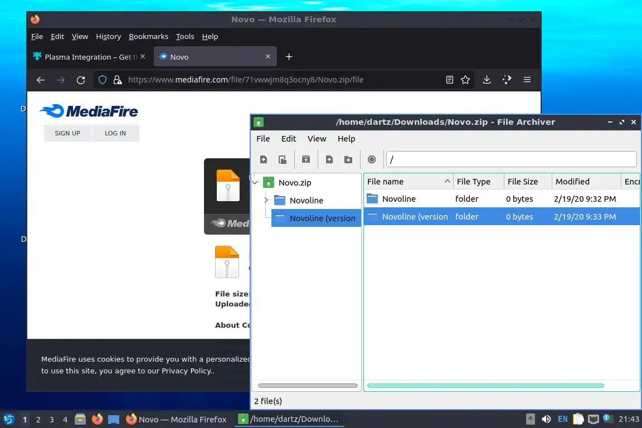642x428 pixels.
Task: Click the EN keyboard layout indicator
Action: click(562, 419)
